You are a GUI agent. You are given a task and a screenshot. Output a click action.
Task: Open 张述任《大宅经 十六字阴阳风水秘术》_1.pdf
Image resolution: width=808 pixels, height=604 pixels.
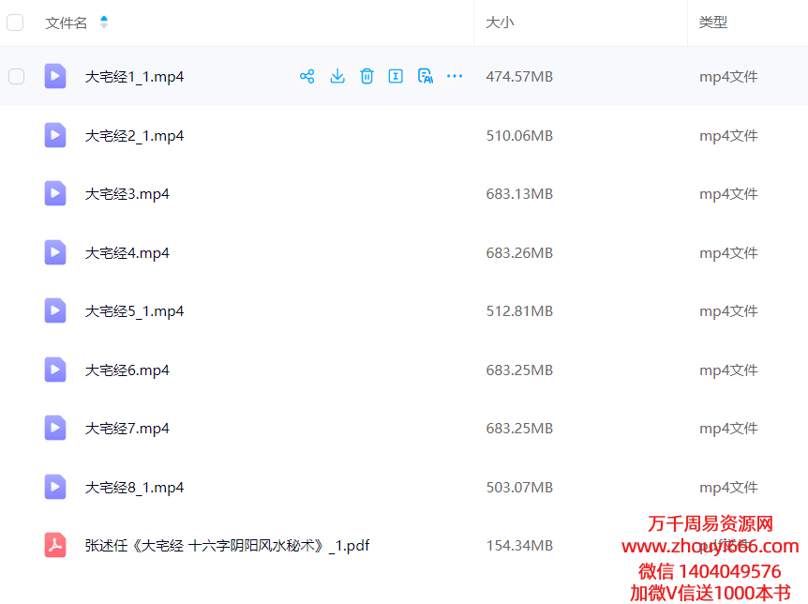click(x=227, y=545)
